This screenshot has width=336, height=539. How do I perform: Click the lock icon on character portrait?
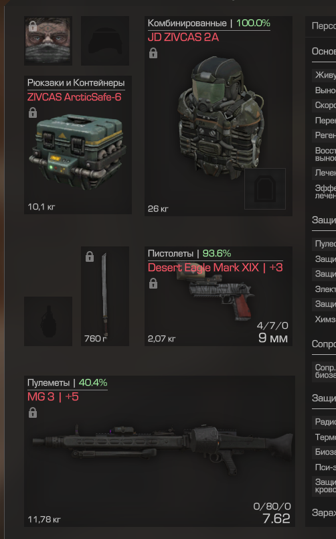[x=33, y=26]
